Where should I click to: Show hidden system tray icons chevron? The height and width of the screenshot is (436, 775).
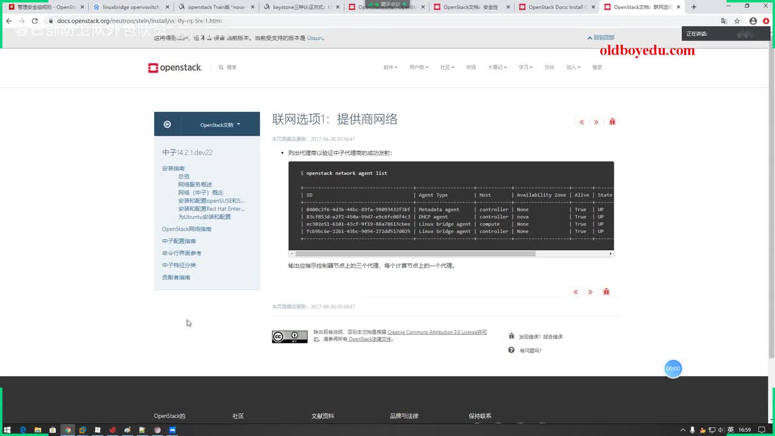click(684, 430)
